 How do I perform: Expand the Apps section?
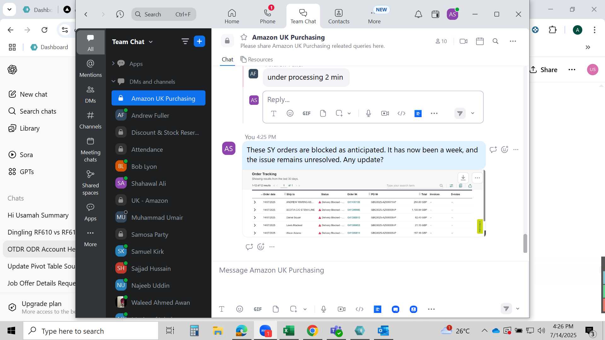coord(113,64)
